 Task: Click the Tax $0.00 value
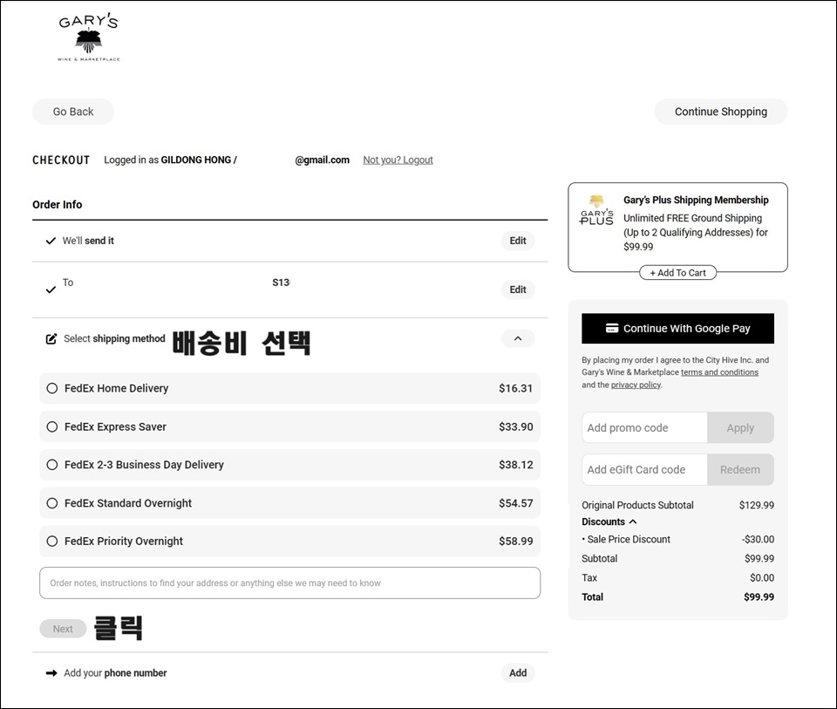click(762, 577)
